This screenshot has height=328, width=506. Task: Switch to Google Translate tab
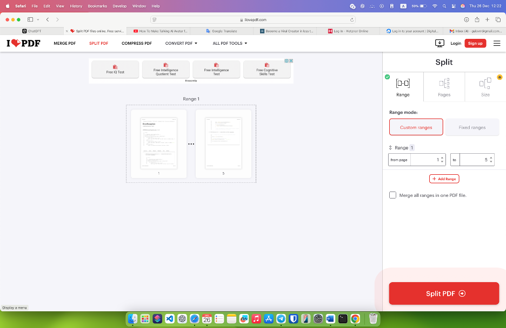click(222, 31)
